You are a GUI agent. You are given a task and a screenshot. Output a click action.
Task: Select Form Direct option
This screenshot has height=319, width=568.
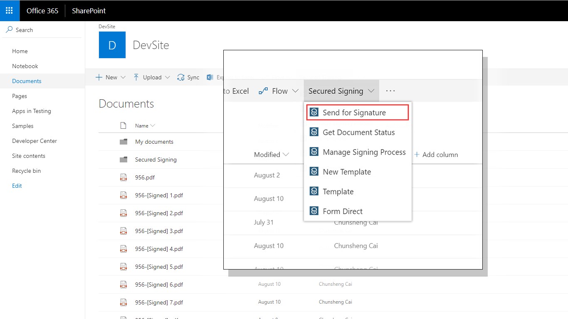click(358, 211)
